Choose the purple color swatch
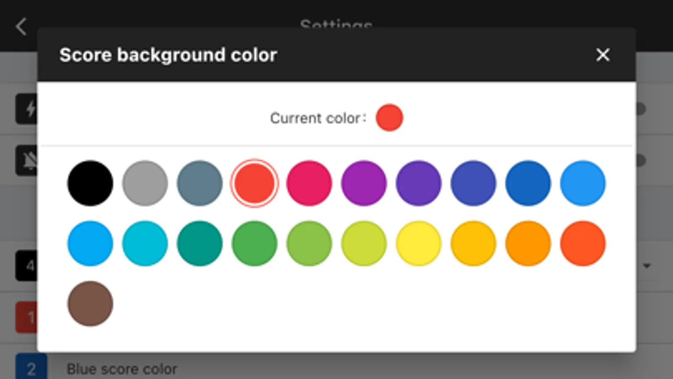Image resolution: width=673 pixels, height=379 pixels. [364, 183]
